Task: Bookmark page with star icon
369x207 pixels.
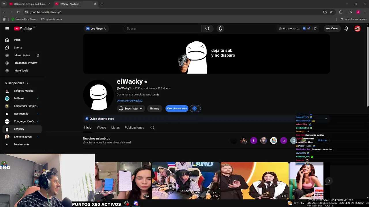Action: click(331, 12)
